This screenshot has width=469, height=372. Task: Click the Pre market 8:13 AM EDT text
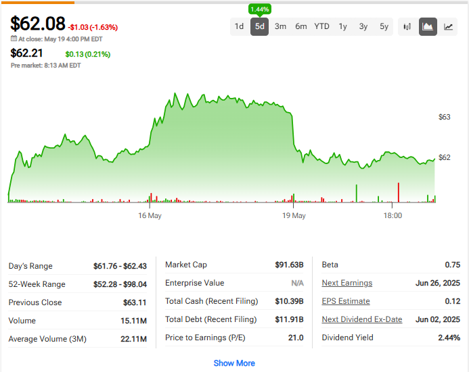click(x=46, y=65)
